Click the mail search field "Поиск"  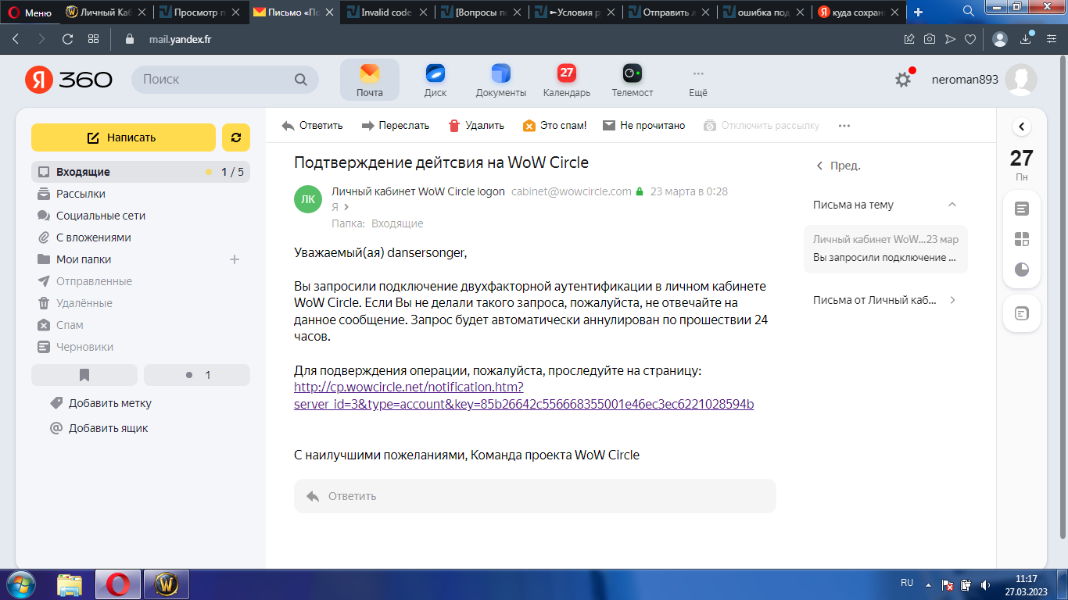pos(215,80)
